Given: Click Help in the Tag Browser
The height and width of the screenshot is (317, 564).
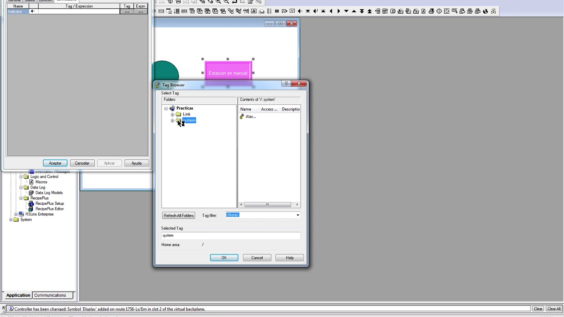Looking at the screenshot, I should 289,258.
